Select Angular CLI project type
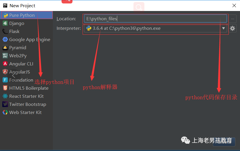This screenshot has height=151, width=240. click(x=27, y=64)
